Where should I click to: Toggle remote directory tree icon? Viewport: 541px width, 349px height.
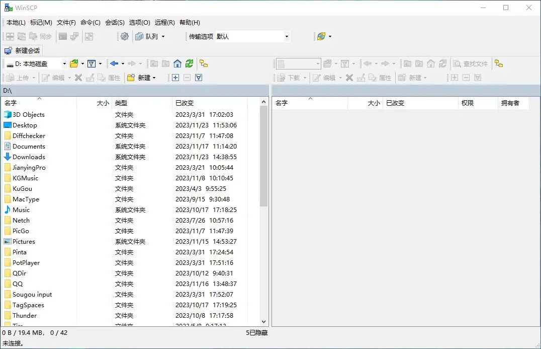point(499,63)
